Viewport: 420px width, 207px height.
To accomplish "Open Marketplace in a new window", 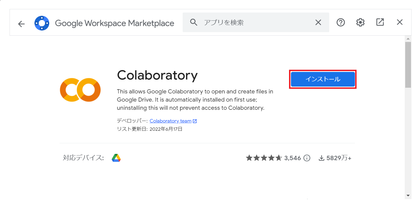I will point(380,22).
